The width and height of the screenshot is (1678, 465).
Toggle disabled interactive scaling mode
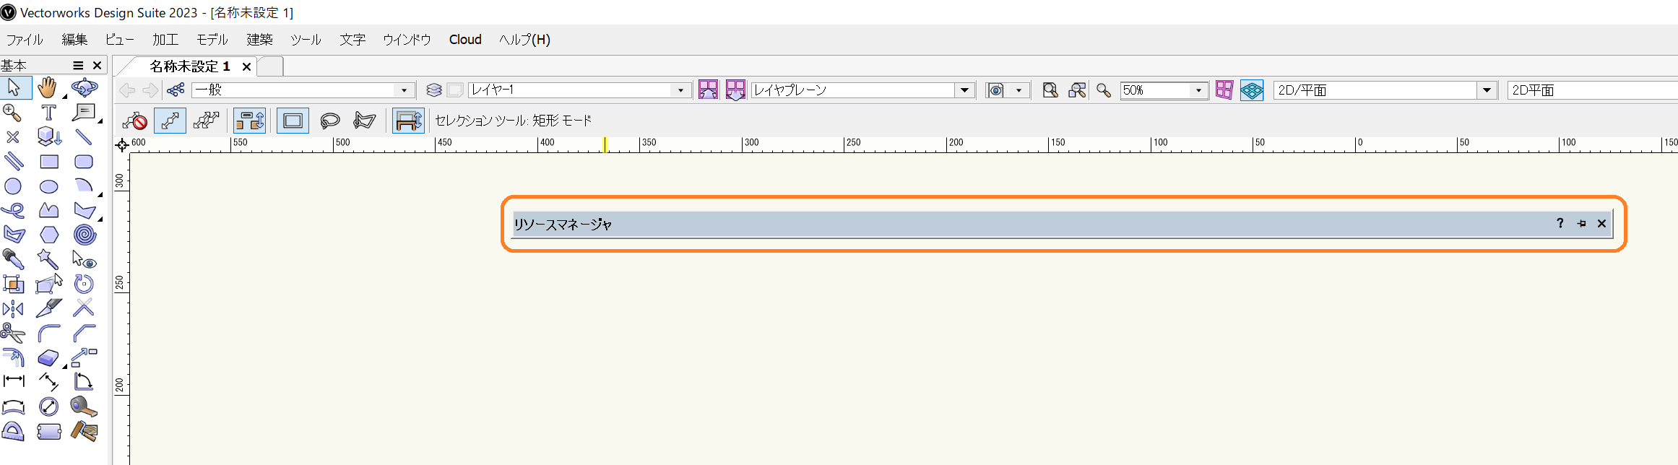tap(135, 121)
